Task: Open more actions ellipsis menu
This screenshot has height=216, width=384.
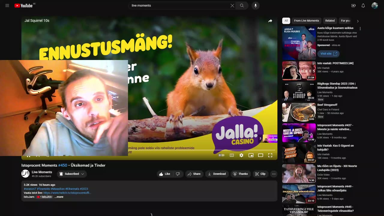Action: click(274, 174)
